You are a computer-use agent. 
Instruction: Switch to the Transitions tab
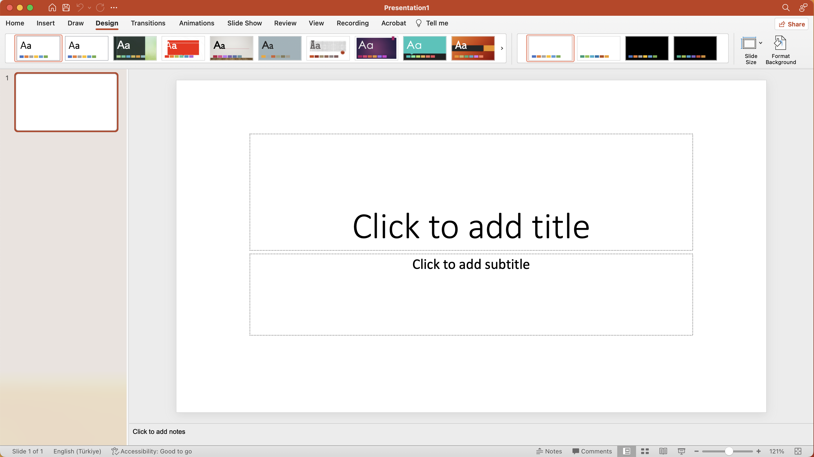pos(148,23)
